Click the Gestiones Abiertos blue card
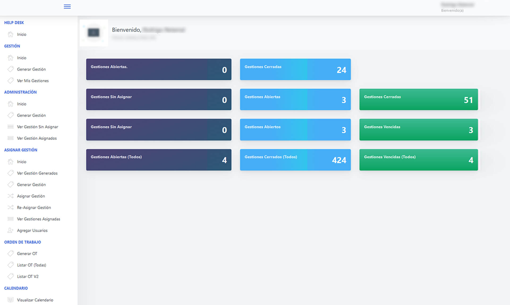Image resolution: width=510 pixels, height=305 pixels. 295,129
